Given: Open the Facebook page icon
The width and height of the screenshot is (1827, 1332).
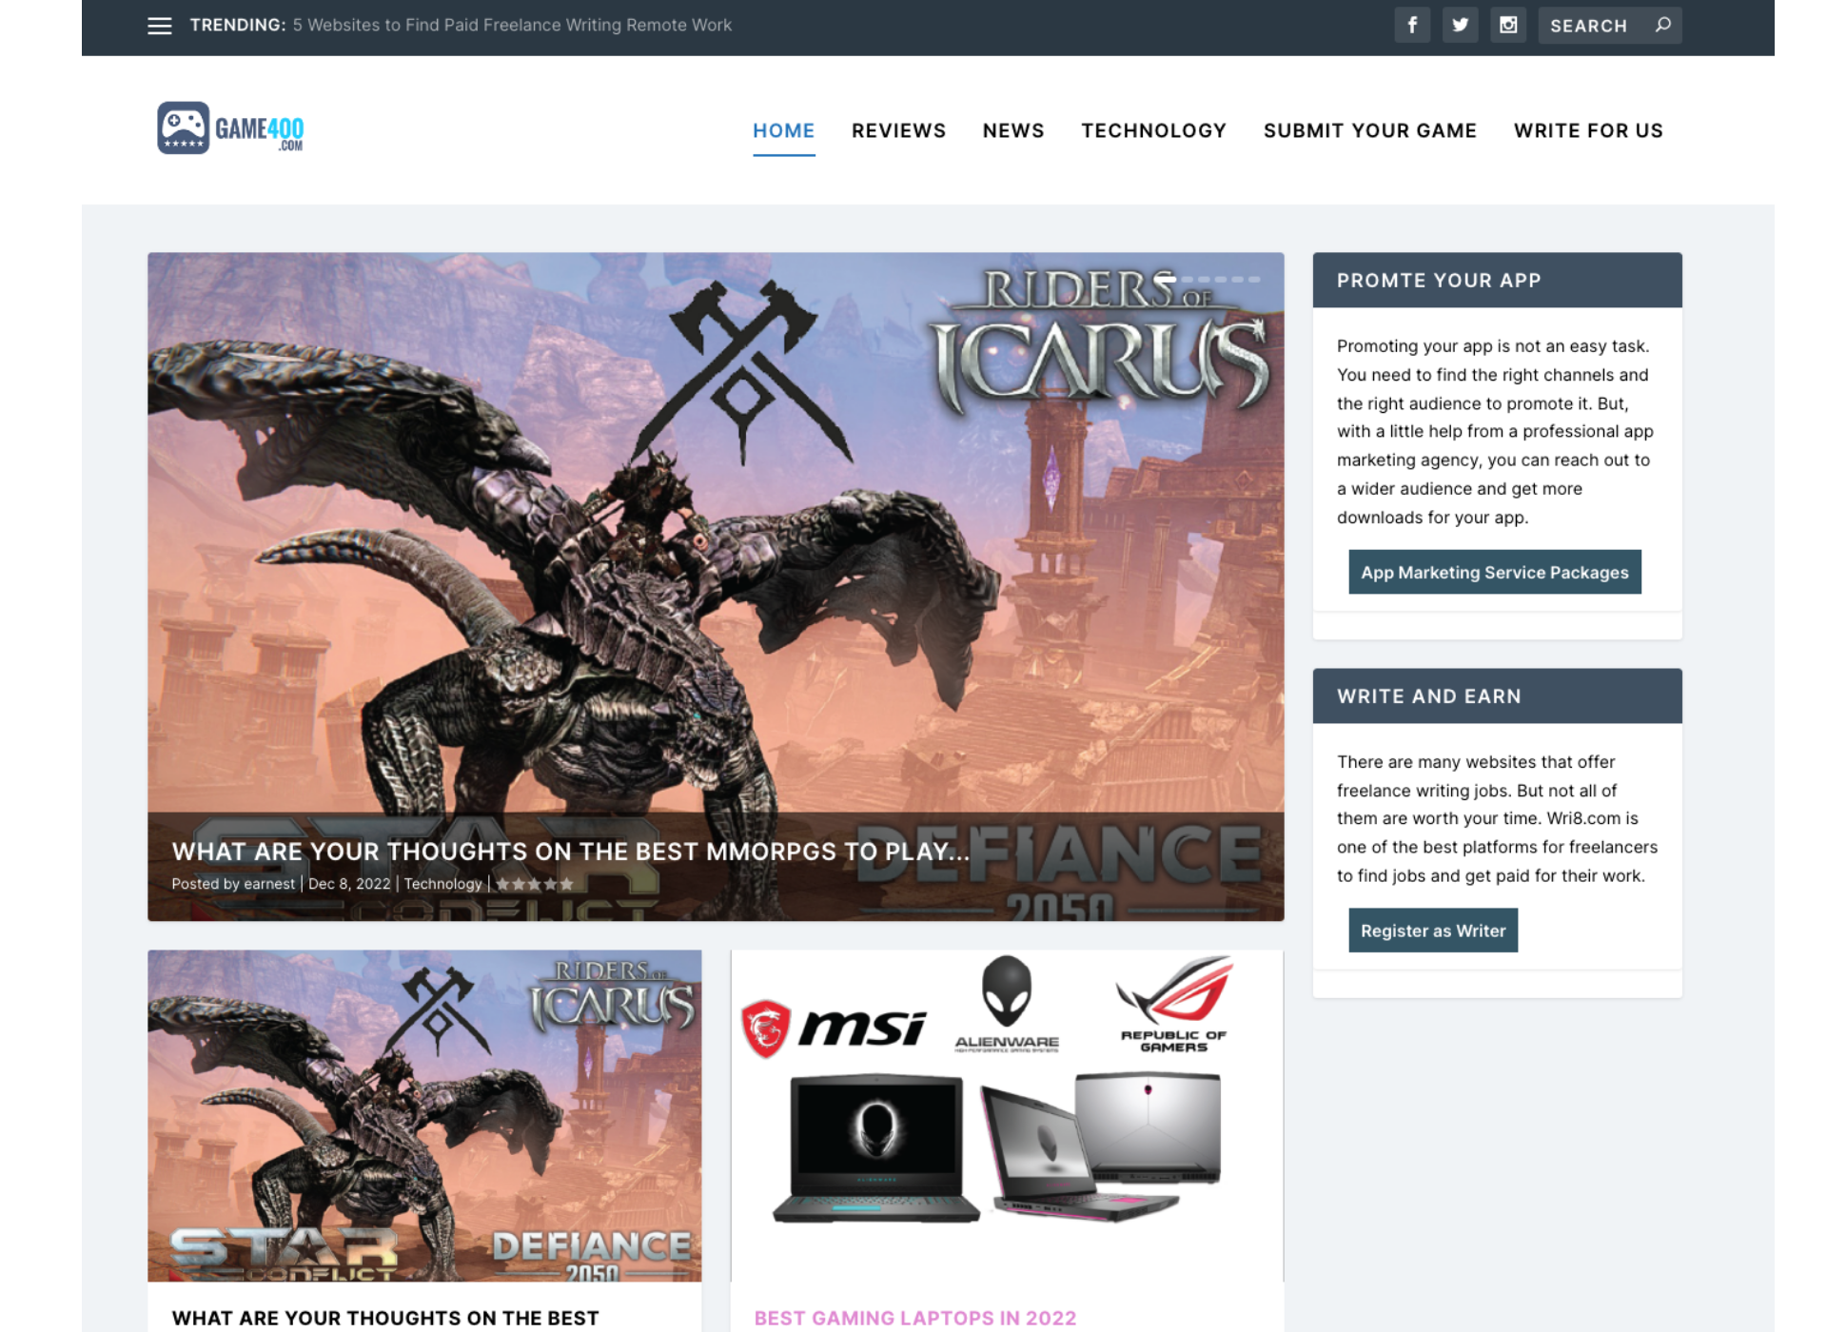Looking at the screenshot, I should point(1412,25).
